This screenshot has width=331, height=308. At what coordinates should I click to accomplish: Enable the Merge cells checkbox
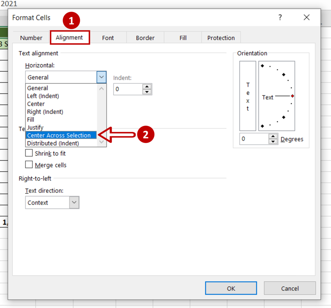tap(29, 165)
